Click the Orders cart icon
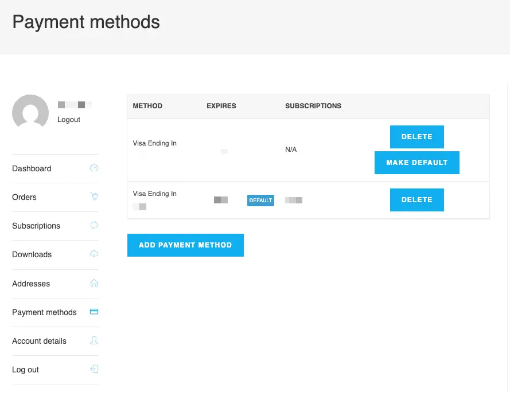510x393 pixels. click(x=94, y=196)
